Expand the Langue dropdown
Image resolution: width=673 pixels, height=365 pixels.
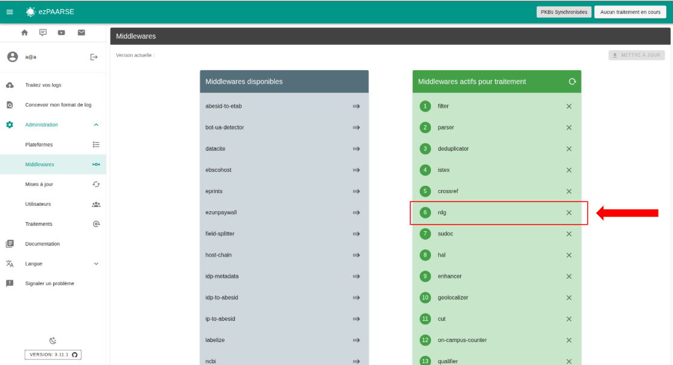click(x=96, y=264)
